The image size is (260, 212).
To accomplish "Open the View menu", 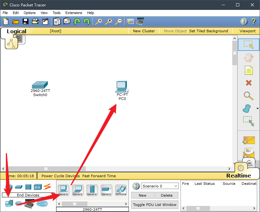I will tap(44, 13).
